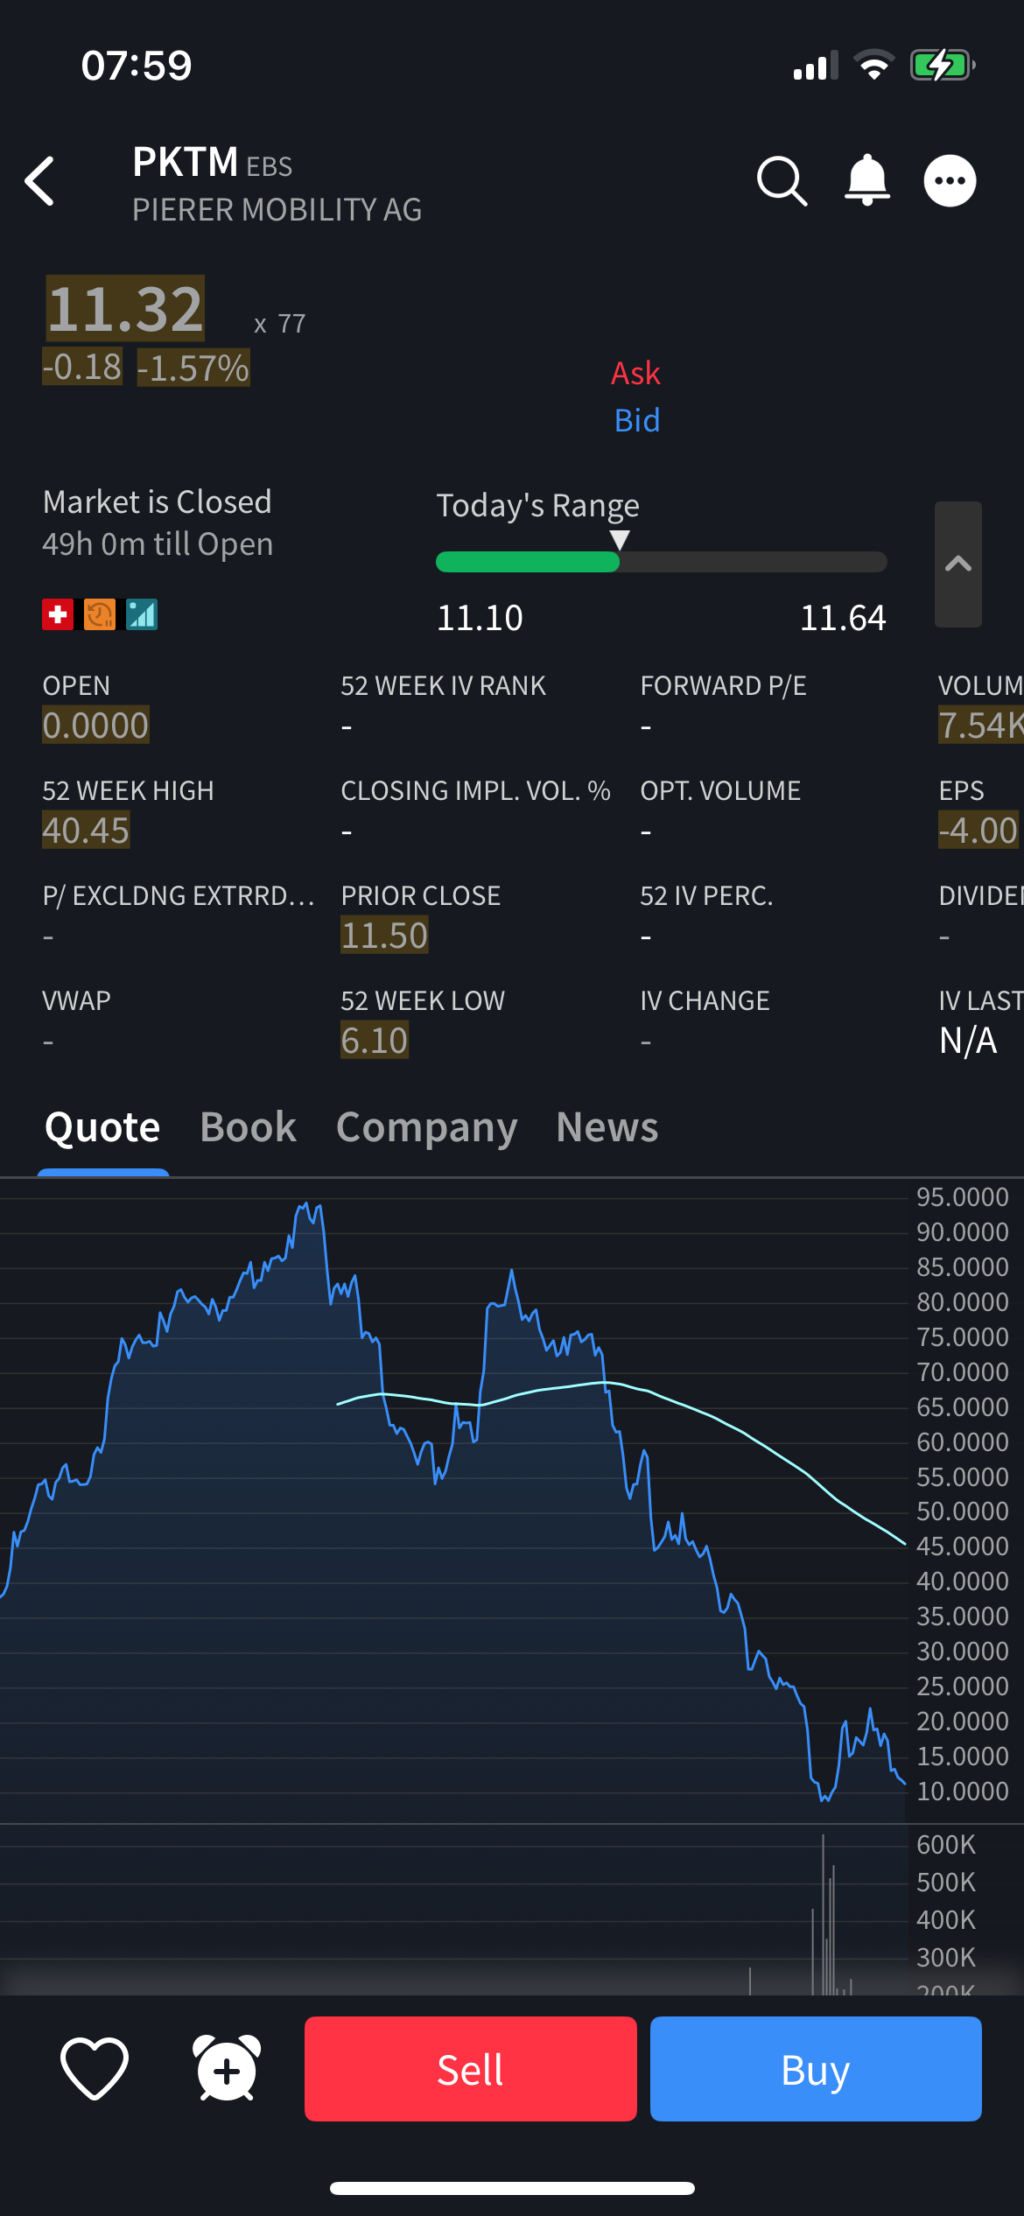Tap the 52 WEEK LOW value 6.10
This screenshot has width=1024, height=2216.
click(x=374, y=1041)
